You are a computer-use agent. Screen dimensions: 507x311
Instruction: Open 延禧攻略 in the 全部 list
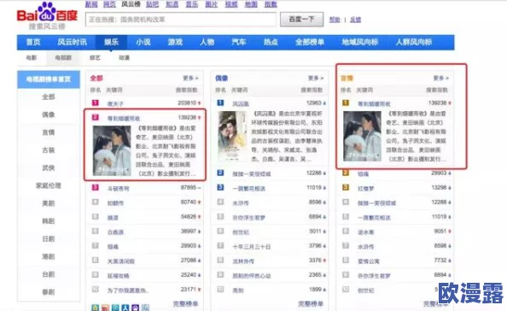pyautogui.click(x=119, y=276)
